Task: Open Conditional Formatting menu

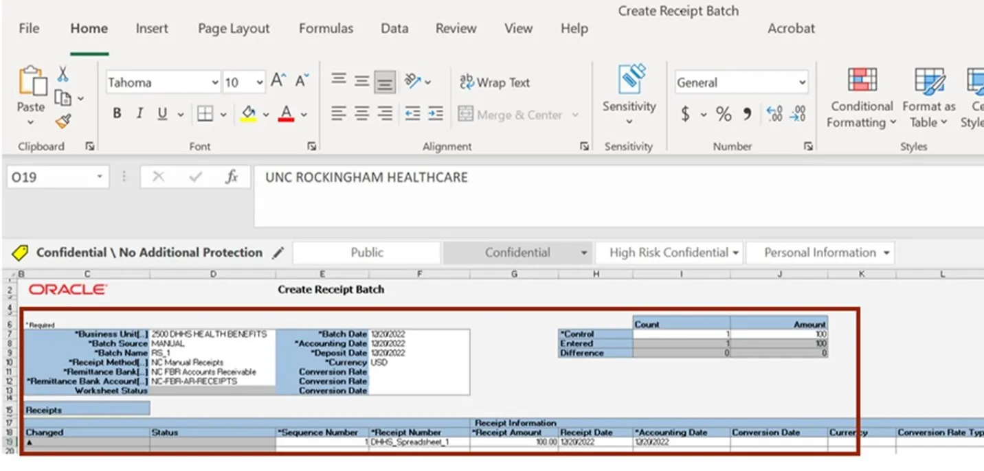Action: point(862,97)
